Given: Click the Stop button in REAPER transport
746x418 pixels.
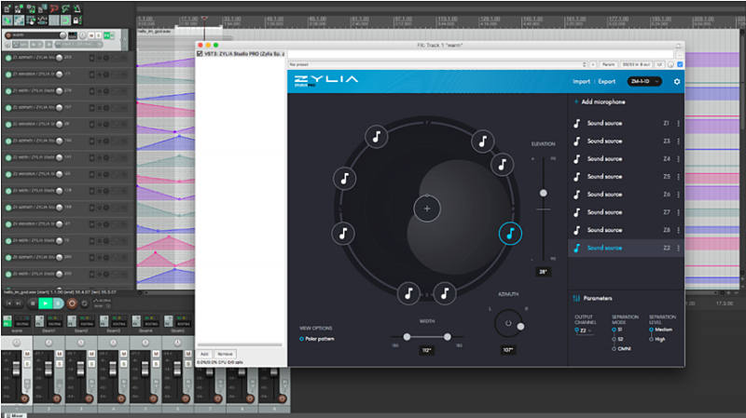Looking at the screenshot, I should tap(33, 303).
